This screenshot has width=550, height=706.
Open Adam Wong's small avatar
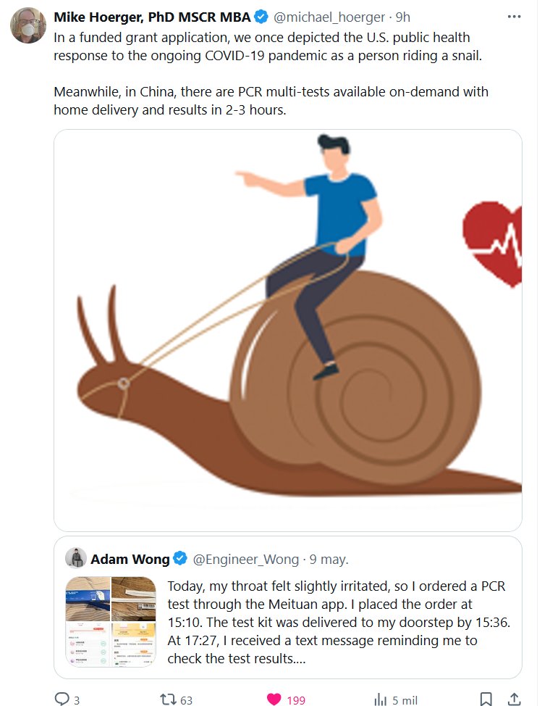pos(76,559)
